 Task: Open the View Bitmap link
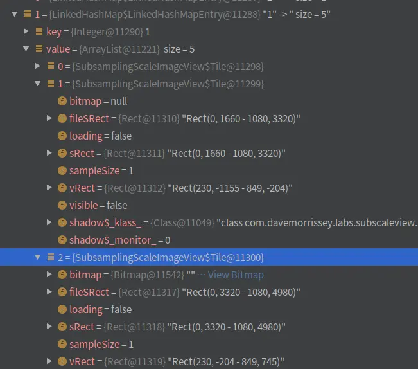coord(236,274)
